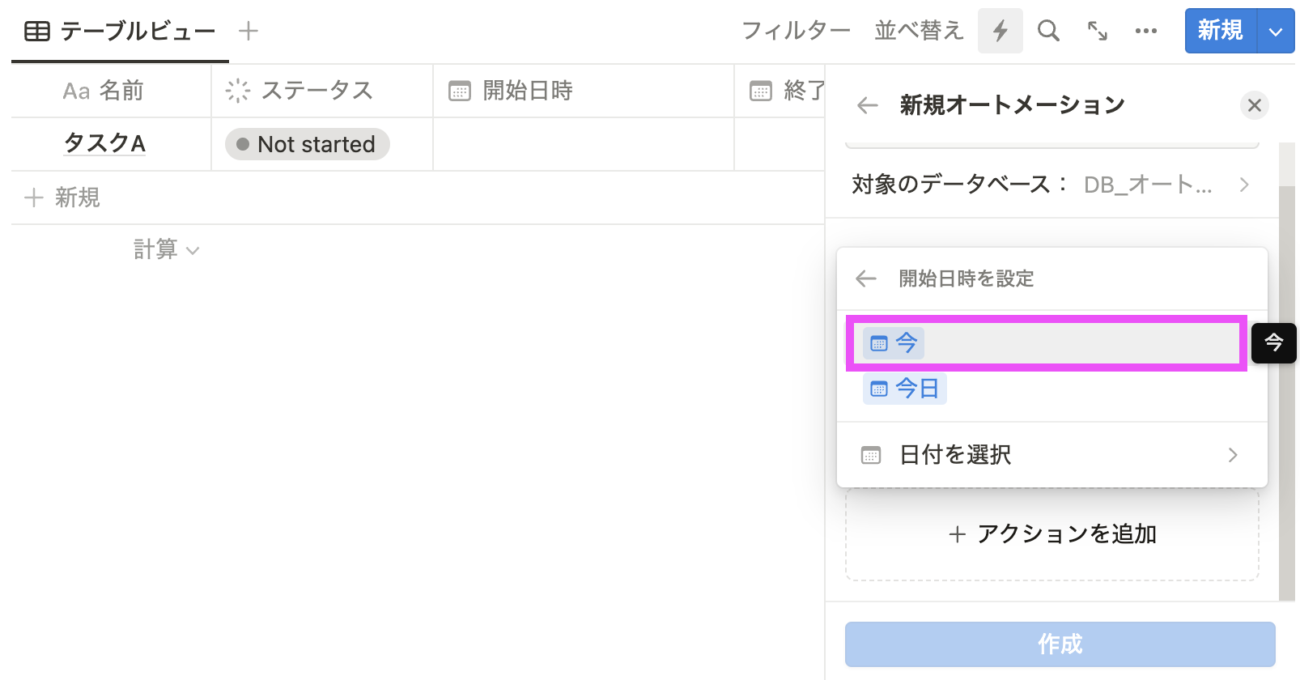The image size is (1300, 680).
Task: Click the automation panel scrollbar
Action: click(x=1287, y=393)
